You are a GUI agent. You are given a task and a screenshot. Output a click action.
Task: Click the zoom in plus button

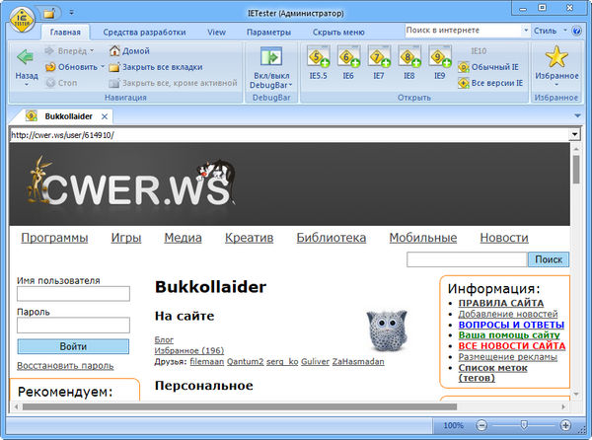[x=566, y=425]
